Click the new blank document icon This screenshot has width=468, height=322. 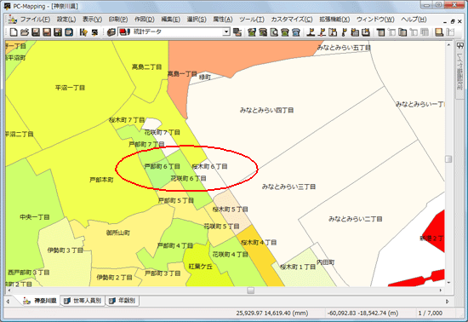click(x=14, y=32)
